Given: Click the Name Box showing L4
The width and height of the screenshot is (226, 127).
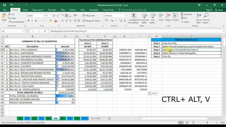Looking at the screenshot, I should pyautogui.click(x=13, y=31).
